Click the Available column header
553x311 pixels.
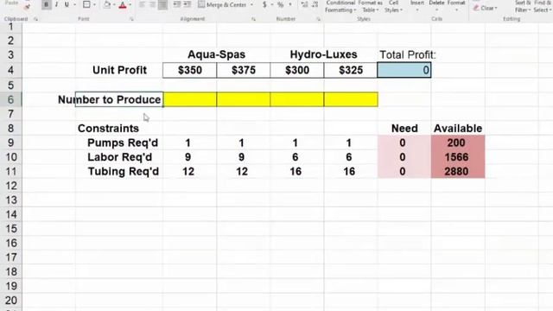(458, 129)
